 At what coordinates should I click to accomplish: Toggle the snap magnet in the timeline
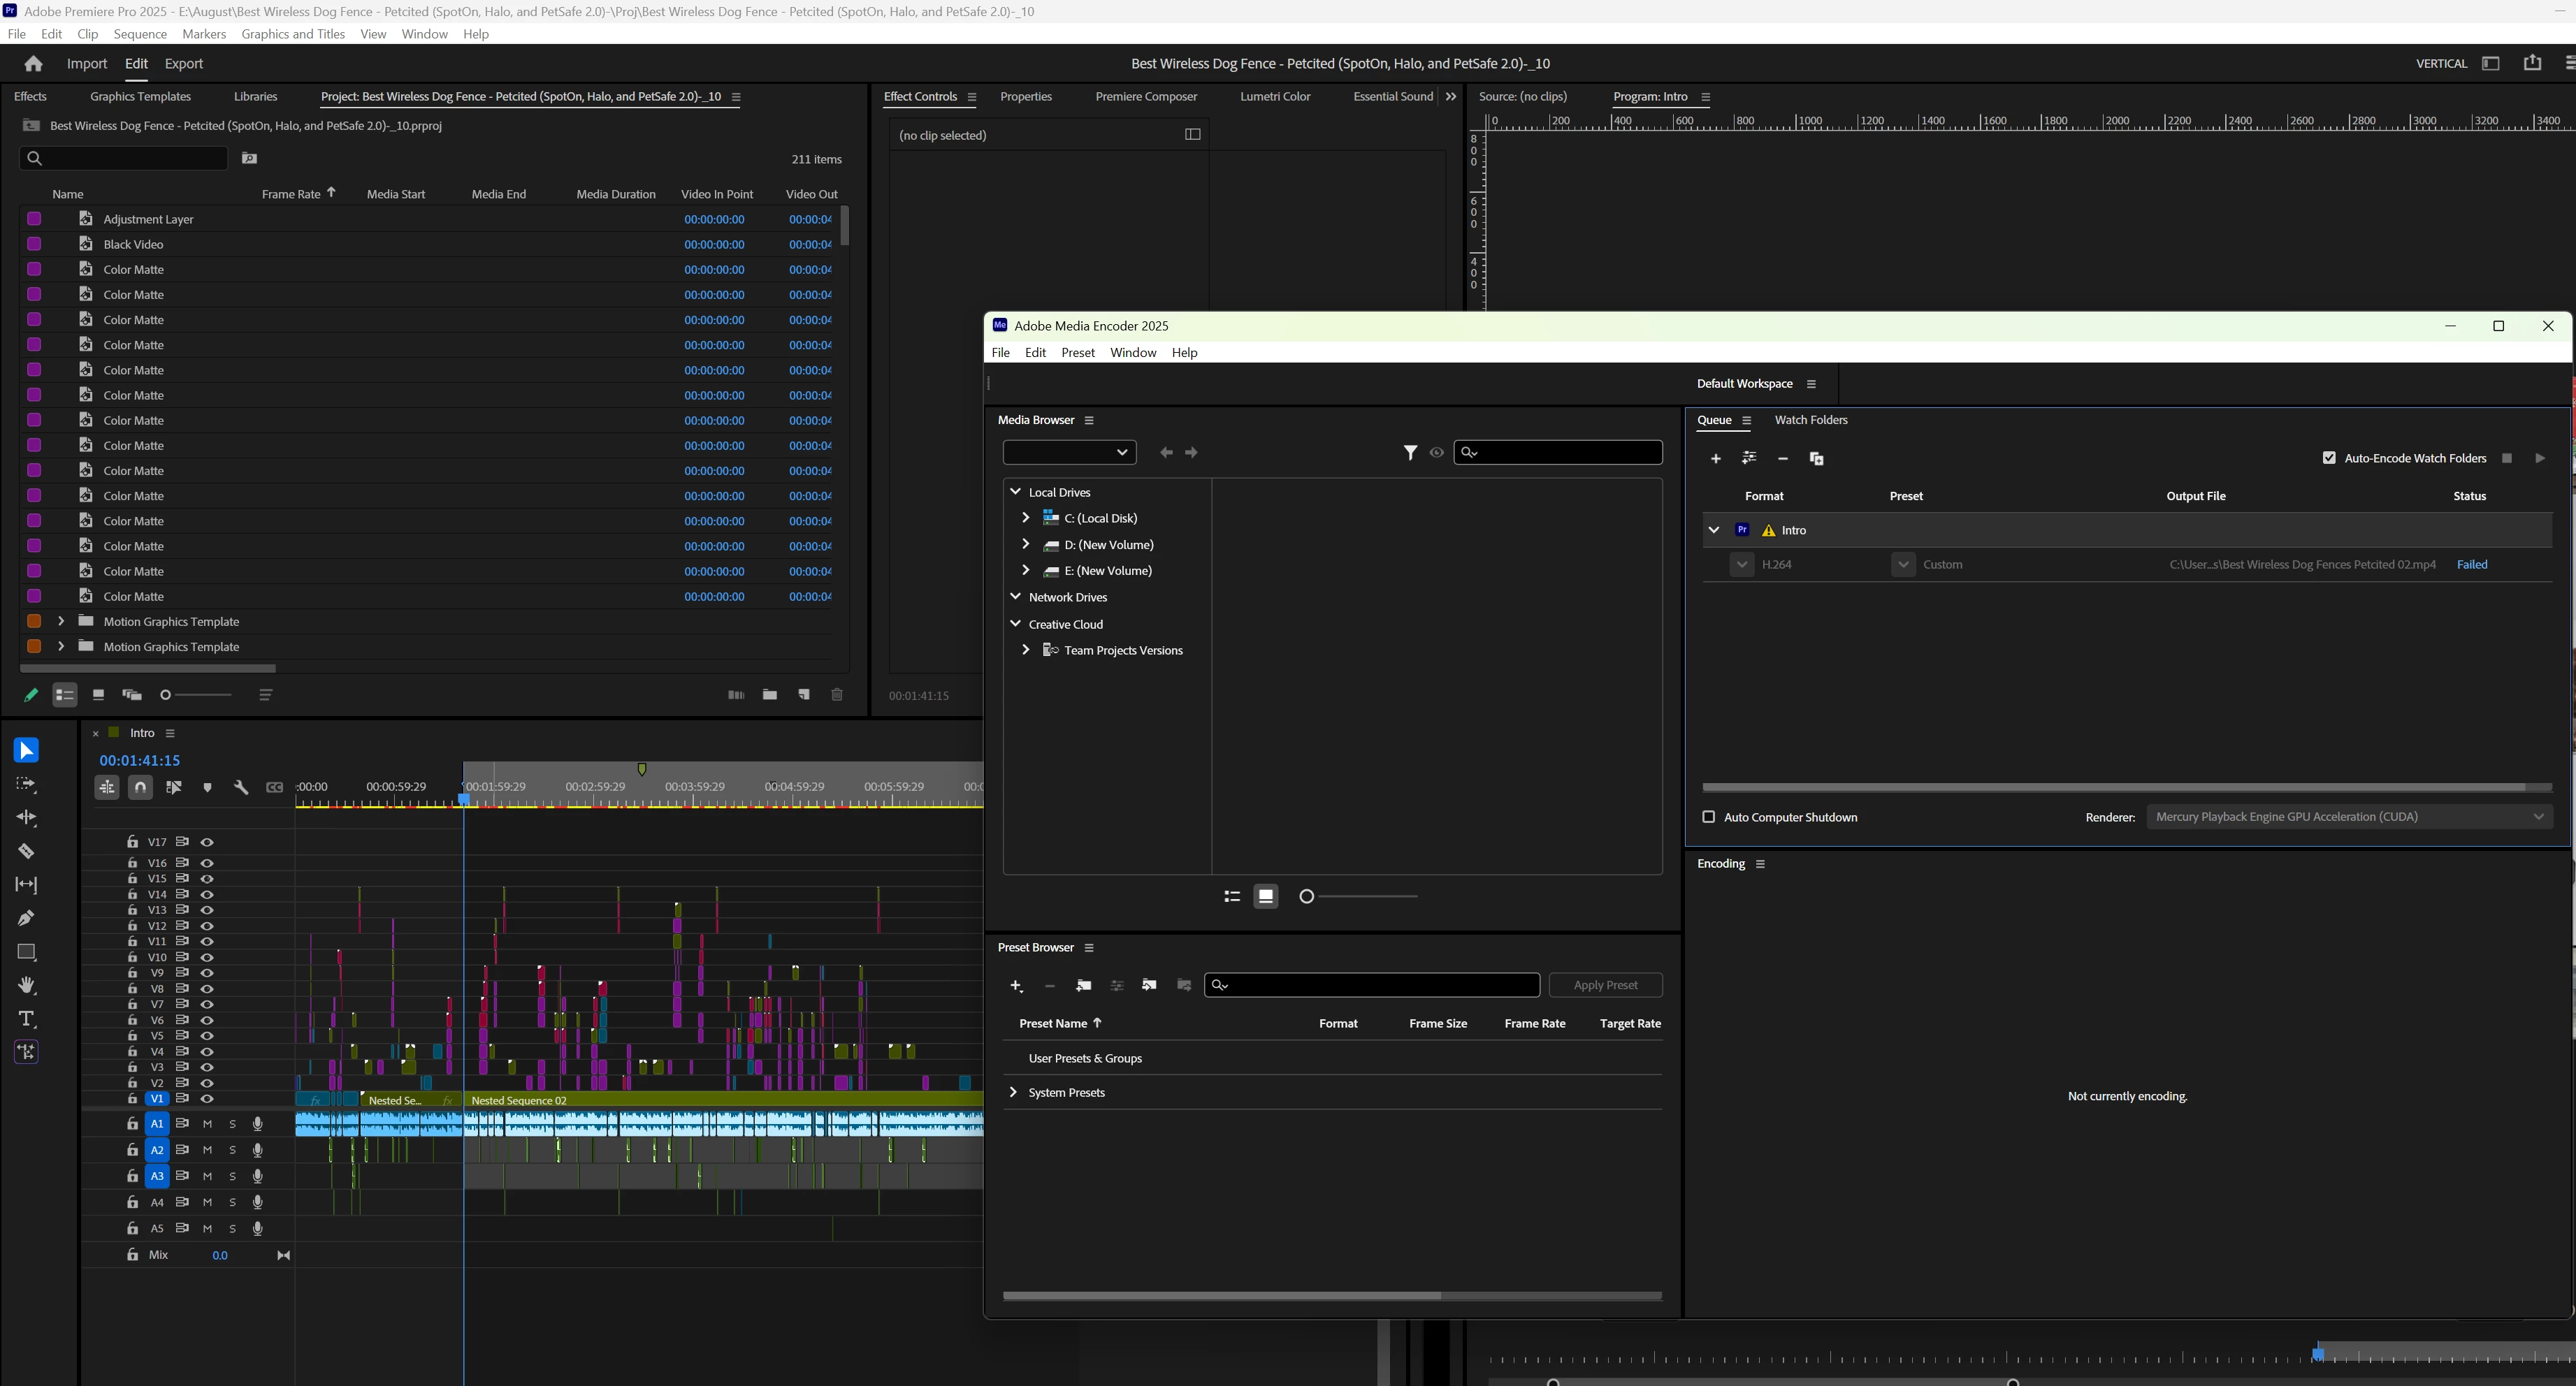pyautogui.click(x=140, y=787)
